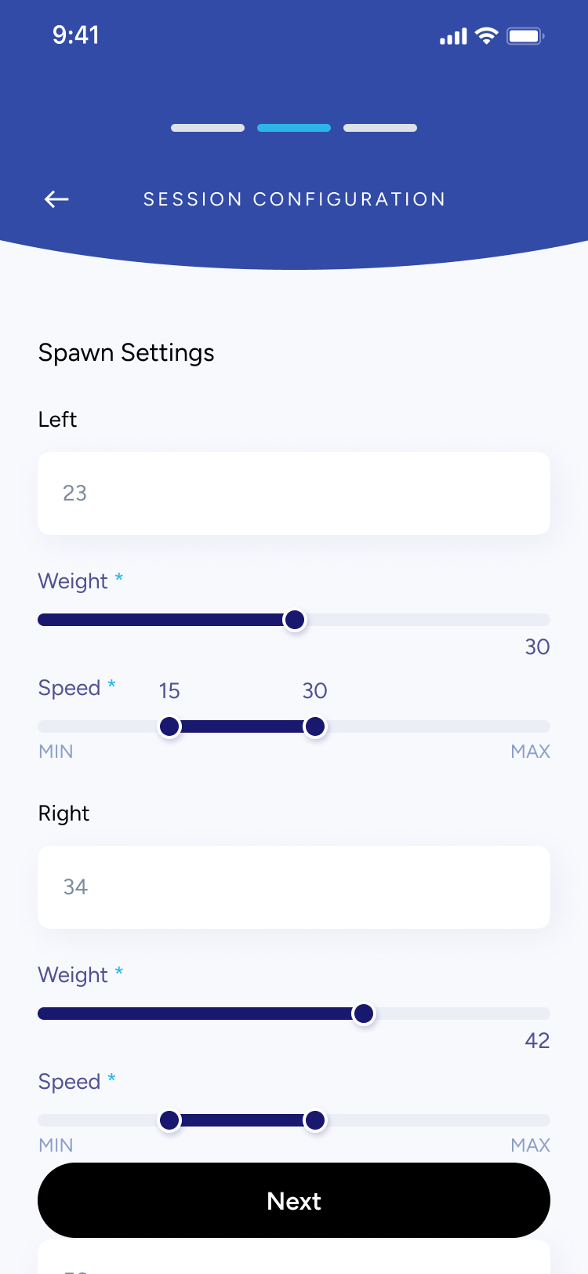Tap the Wi-Fi status icon

(487, 35)
